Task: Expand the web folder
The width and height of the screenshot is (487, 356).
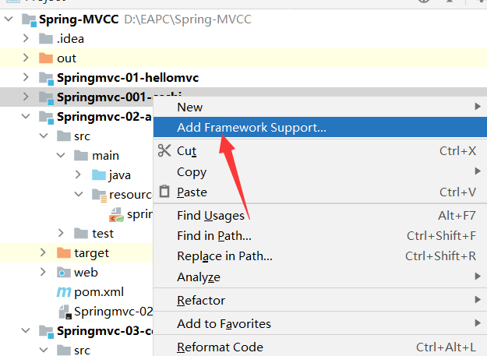Action: tap(43, 272)
